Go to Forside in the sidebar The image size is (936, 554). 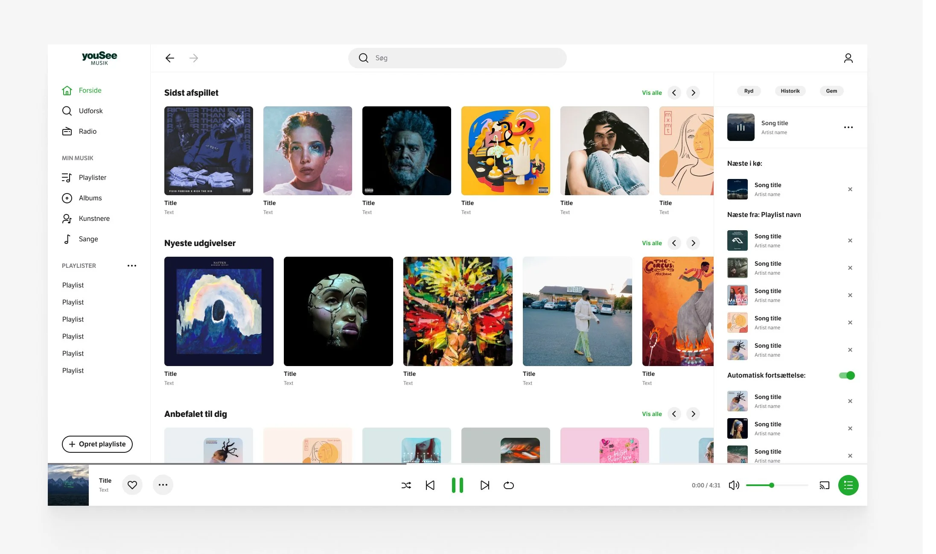coord(82,91)
